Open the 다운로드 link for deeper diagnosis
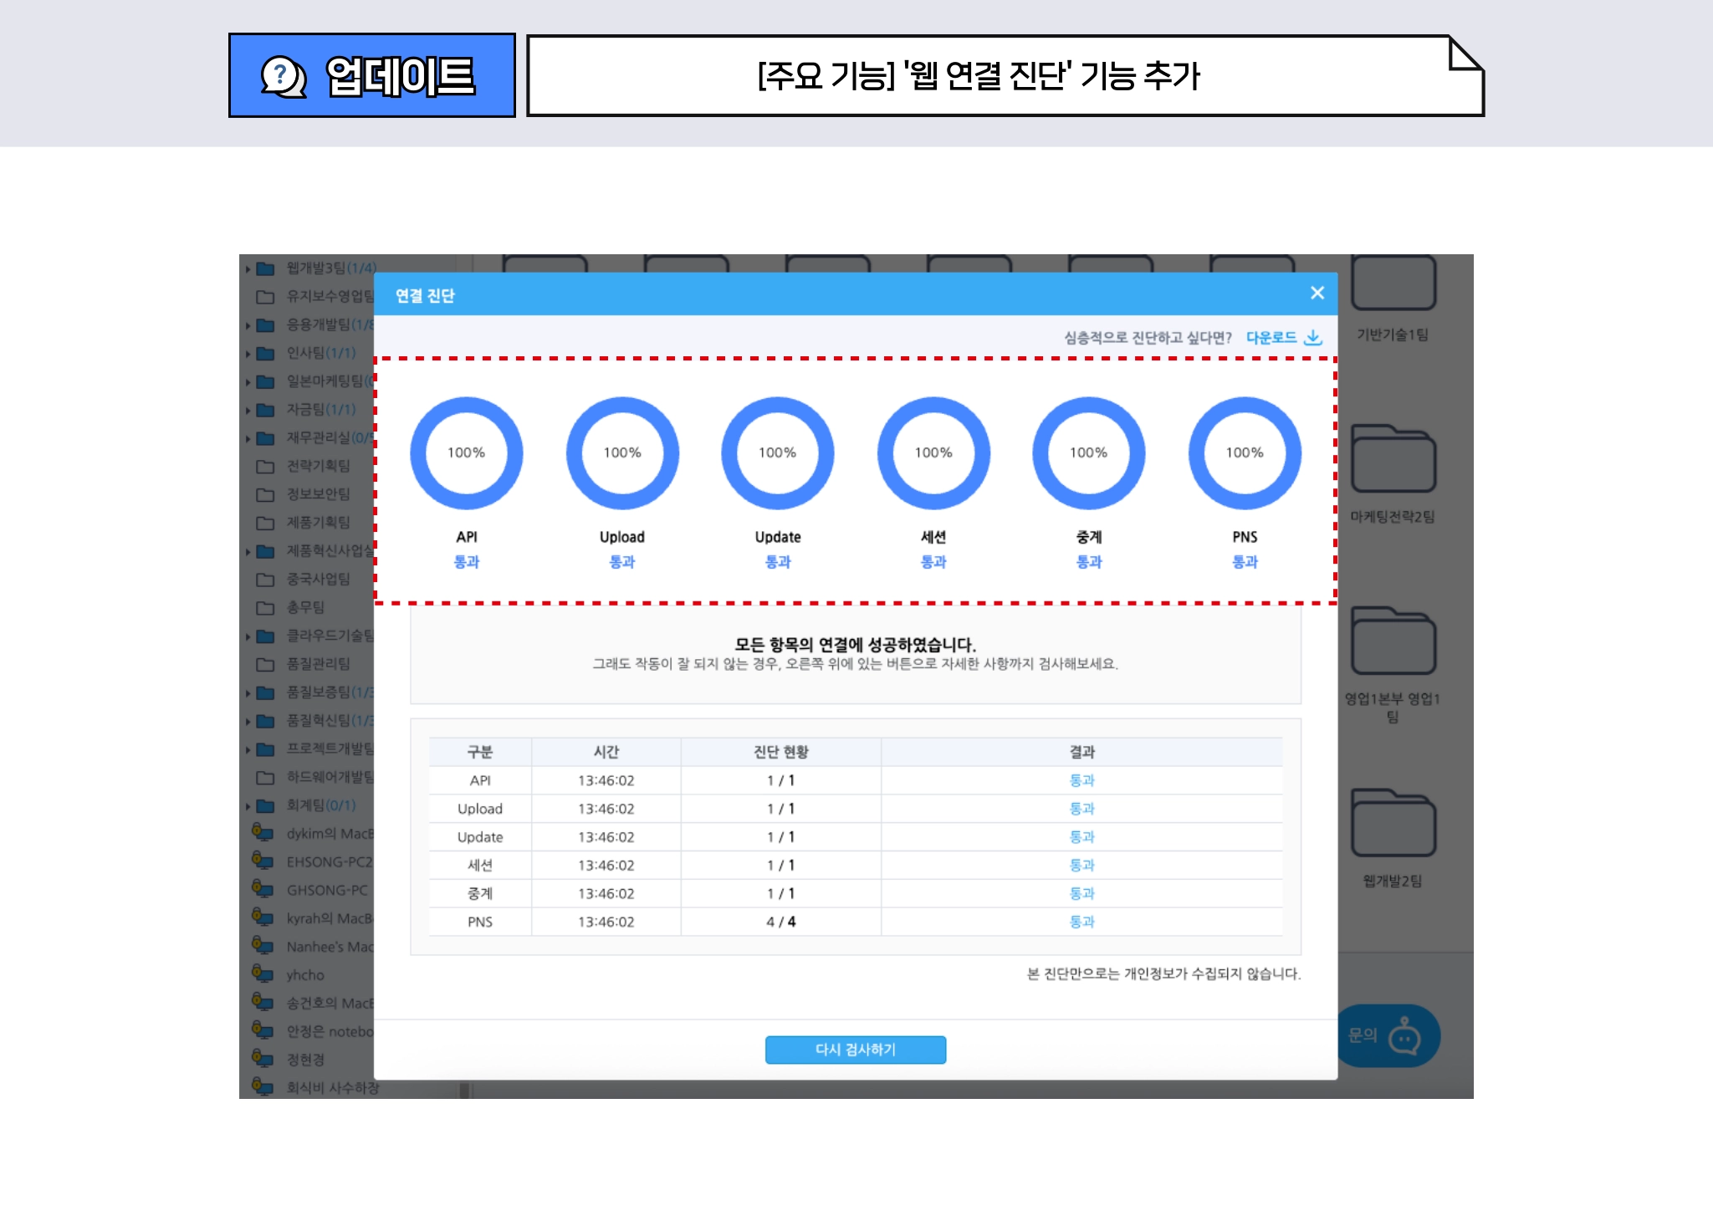The width and height of the screenshot is (1713, 1211). (1270, 336)
